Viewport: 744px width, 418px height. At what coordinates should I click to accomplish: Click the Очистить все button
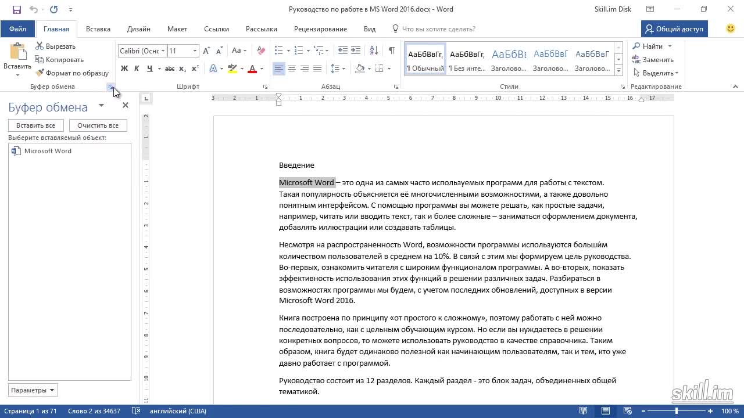[98, 125]
